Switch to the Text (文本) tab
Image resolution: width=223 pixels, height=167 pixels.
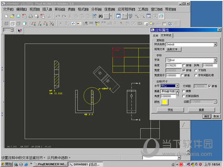[155, 36]
